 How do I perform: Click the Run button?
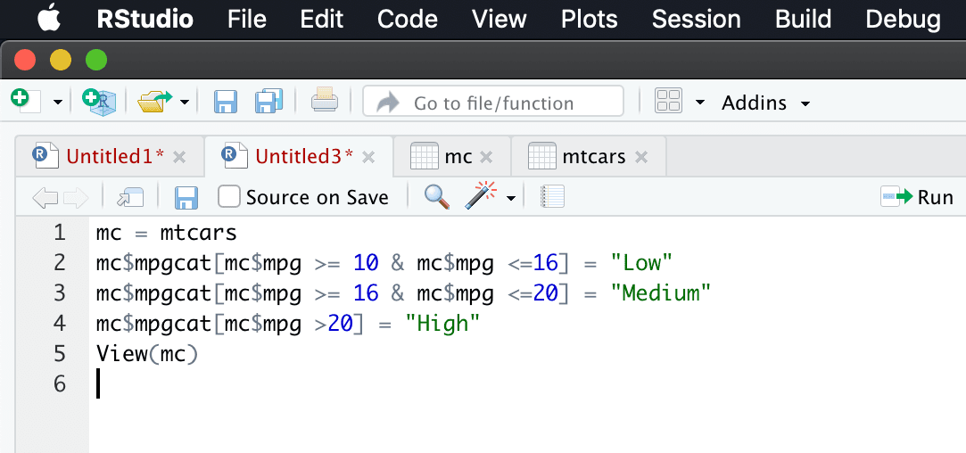point(917,197)
